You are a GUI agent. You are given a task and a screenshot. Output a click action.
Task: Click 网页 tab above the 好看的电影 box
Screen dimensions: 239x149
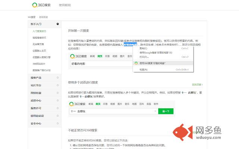coord(100,56)
